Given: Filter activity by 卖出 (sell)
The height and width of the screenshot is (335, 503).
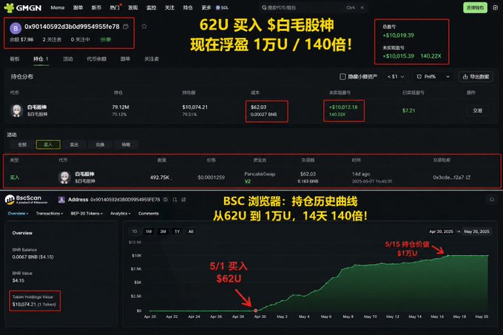Looking at the screenshot, I should coord(74,145).
